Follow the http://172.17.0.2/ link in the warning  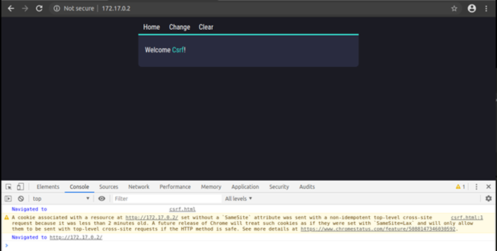pyautogui.click(x=152, y=217)
